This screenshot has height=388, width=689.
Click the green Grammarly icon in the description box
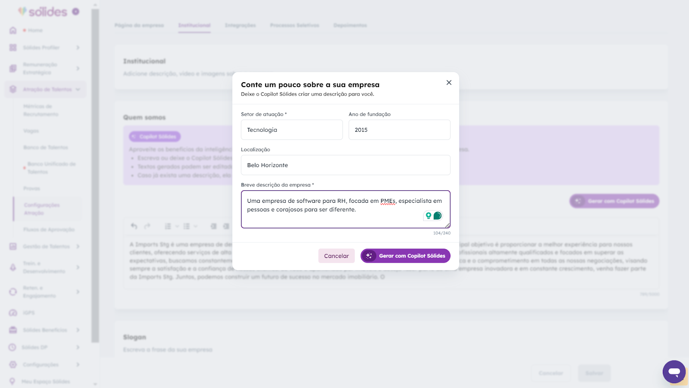coord(438,215)
